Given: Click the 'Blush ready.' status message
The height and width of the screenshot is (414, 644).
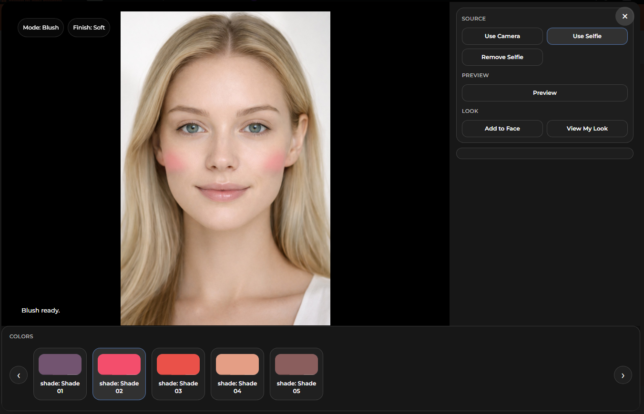Looking at the screenshot, I should [x=41, y=311].
